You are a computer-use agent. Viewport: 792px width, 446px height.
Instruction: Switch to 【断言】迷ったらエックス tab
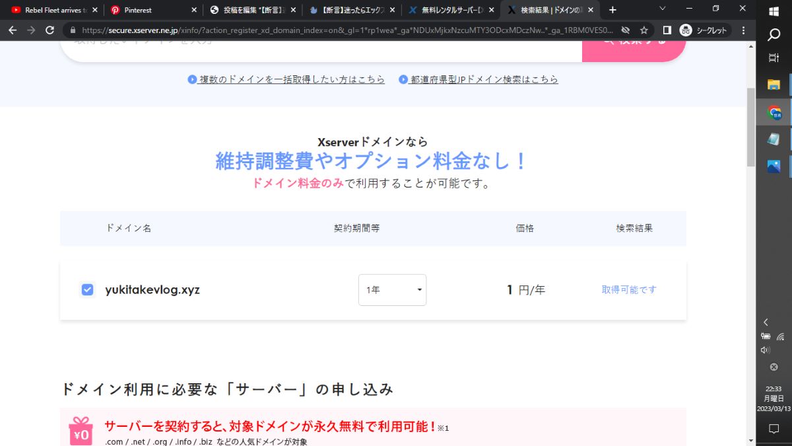pyautogui.click(x=352, y=10)
